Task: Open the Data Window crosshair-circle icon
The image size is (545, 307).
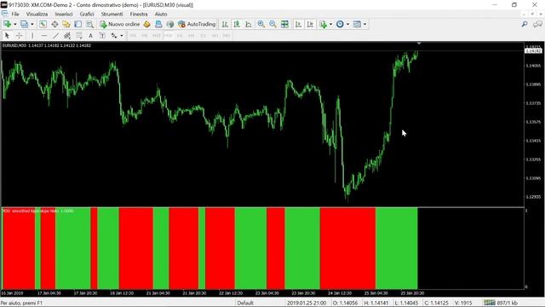Action: tap(54, 24)
